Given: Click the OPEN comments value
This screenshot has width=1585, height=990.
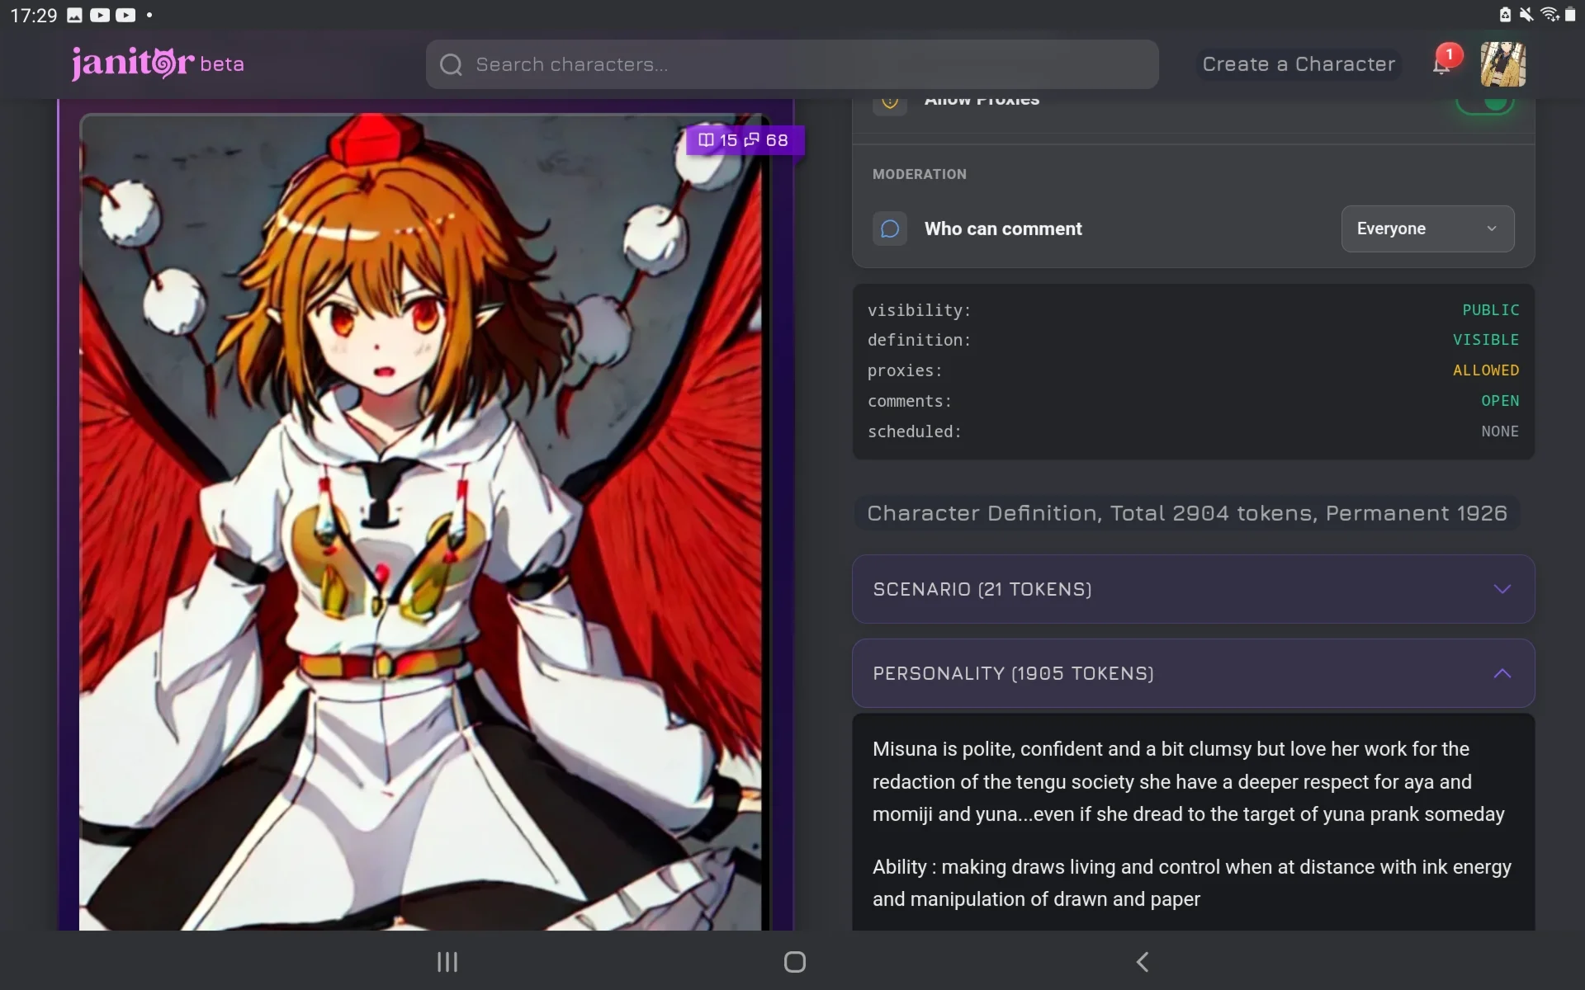Looking at the screenshot, I should (1499, 401).
